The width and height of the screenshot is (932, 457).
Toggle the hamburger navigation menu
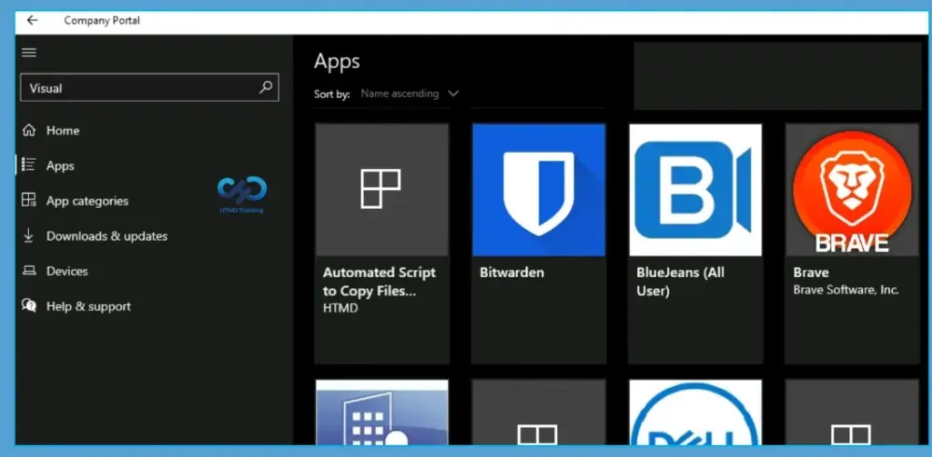coord(28,52)
